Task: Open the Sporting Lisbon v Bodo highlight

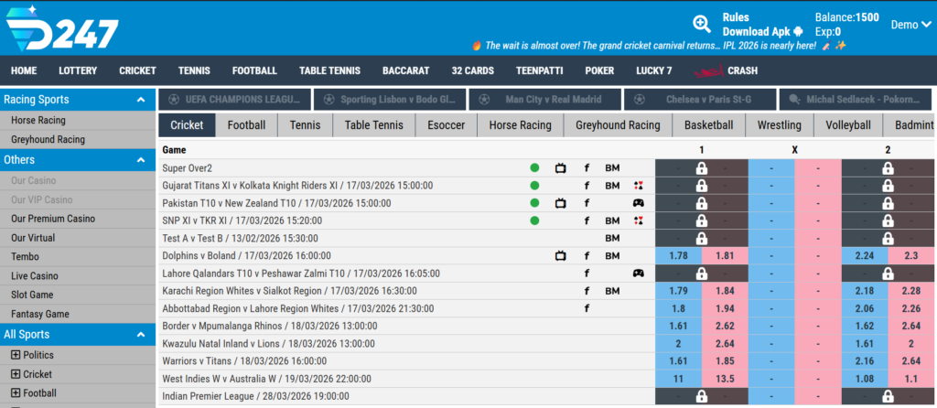Action: 390,99
